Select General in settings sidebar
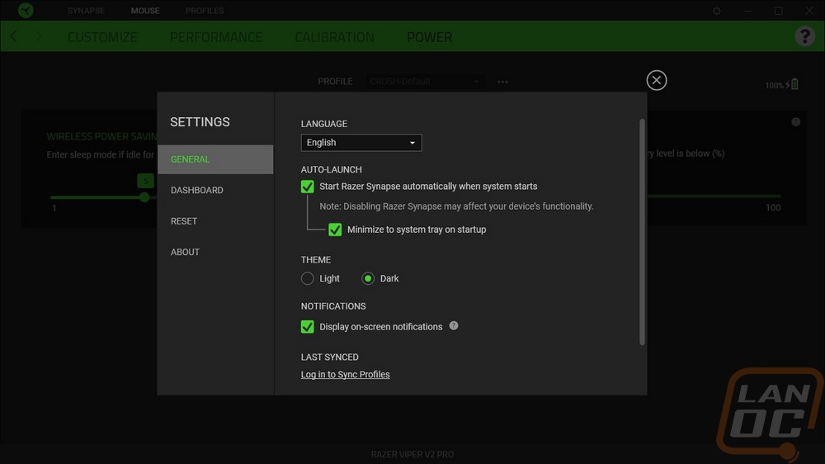 [215, 159]
